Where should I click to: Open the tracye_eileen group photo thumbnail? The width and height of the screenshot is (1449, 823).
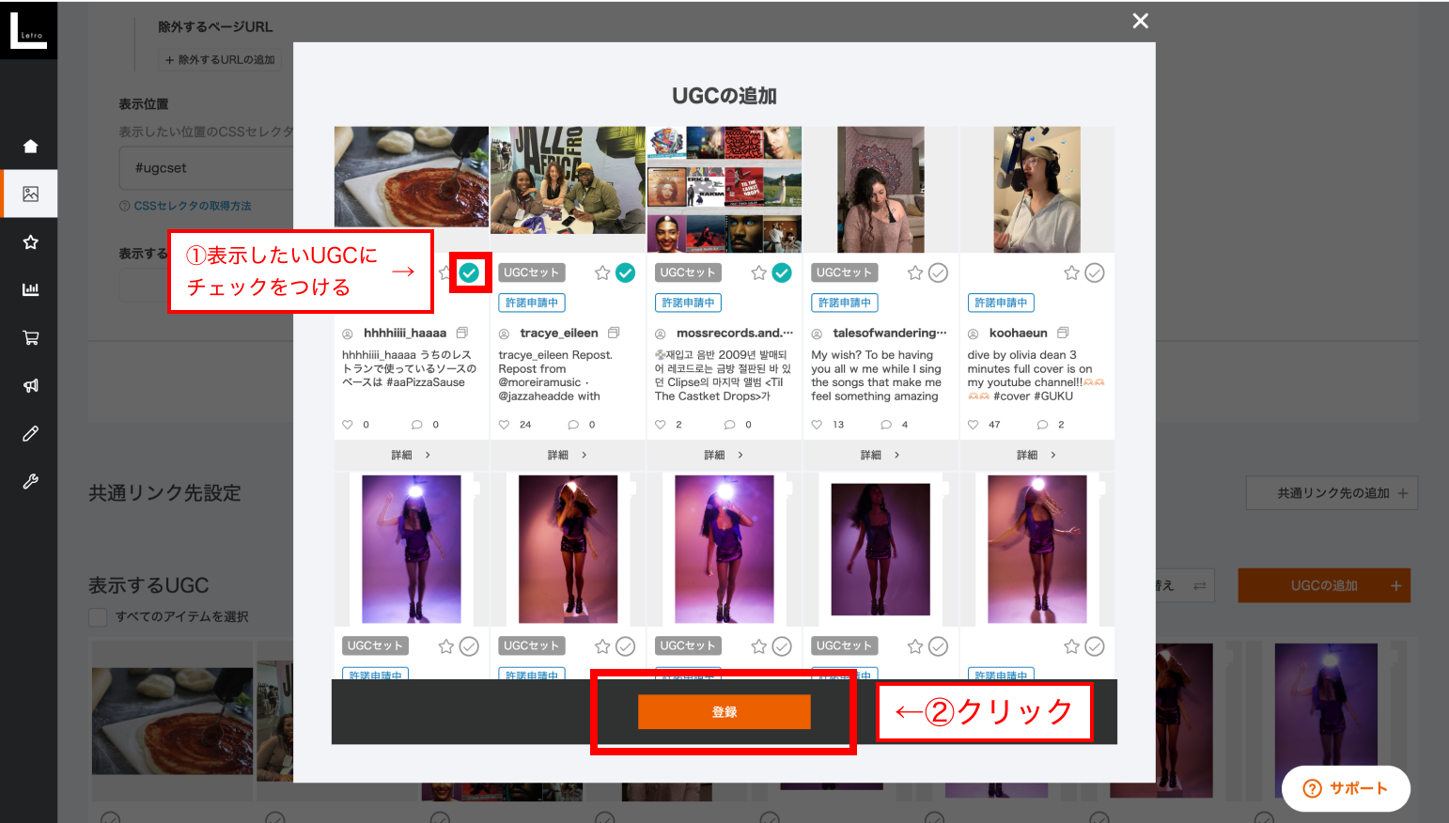click(x=568, y=180)
